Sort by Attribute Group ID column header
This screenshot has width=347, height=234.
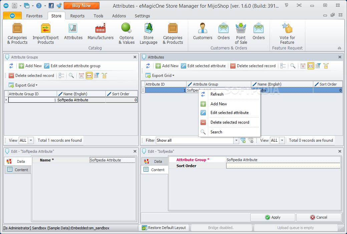click(33, 94)
